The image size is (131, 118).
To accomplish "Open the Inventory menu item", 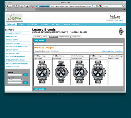I will [x=32, y=24].
